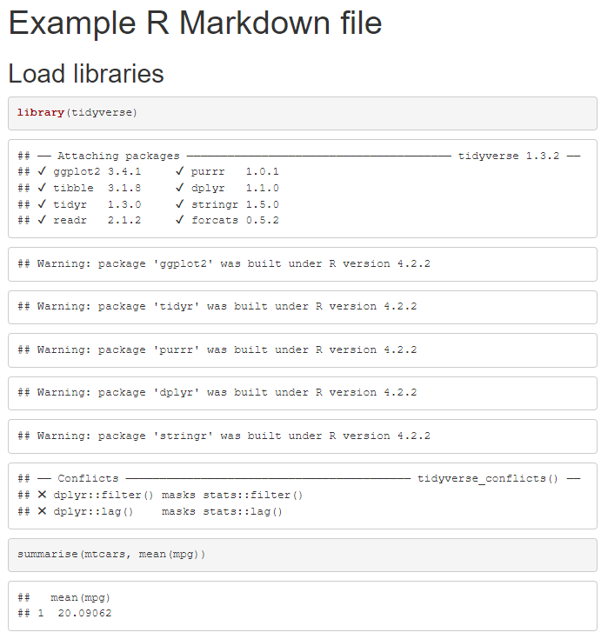601x639 pixels.
Task: Click the dplyr version warning message
Action: click(x=226, y=392)
